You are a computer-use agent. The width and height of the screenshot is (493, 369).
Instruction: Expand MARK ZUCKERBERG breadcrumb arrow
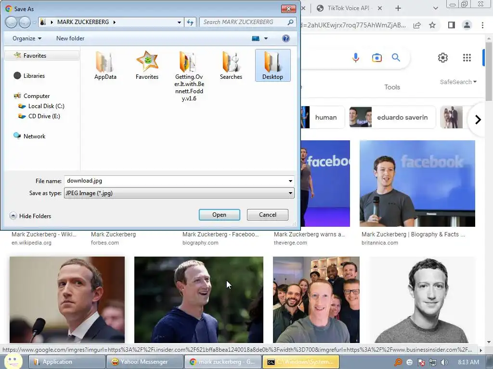coord(115,22)
